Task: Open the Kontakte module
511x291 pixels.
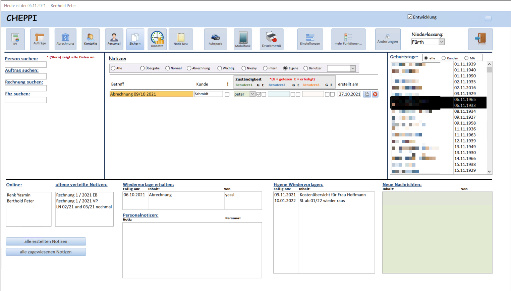Action: coord(91,39)
